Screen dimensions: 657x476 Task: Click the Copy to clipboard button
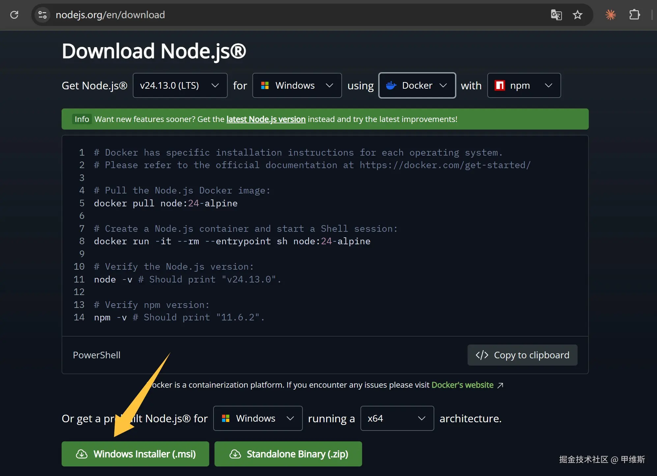(x=522, y=355)
